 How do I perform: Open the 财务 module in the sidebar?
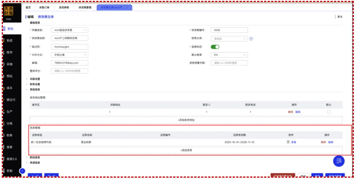tap(10, 135)
